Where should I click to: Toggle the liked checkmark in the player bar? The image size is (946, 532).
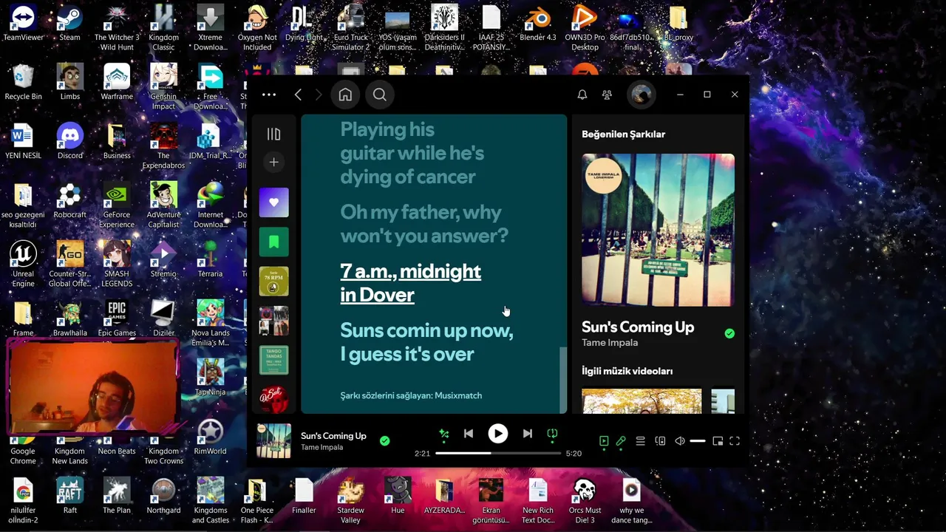point(384,441)
